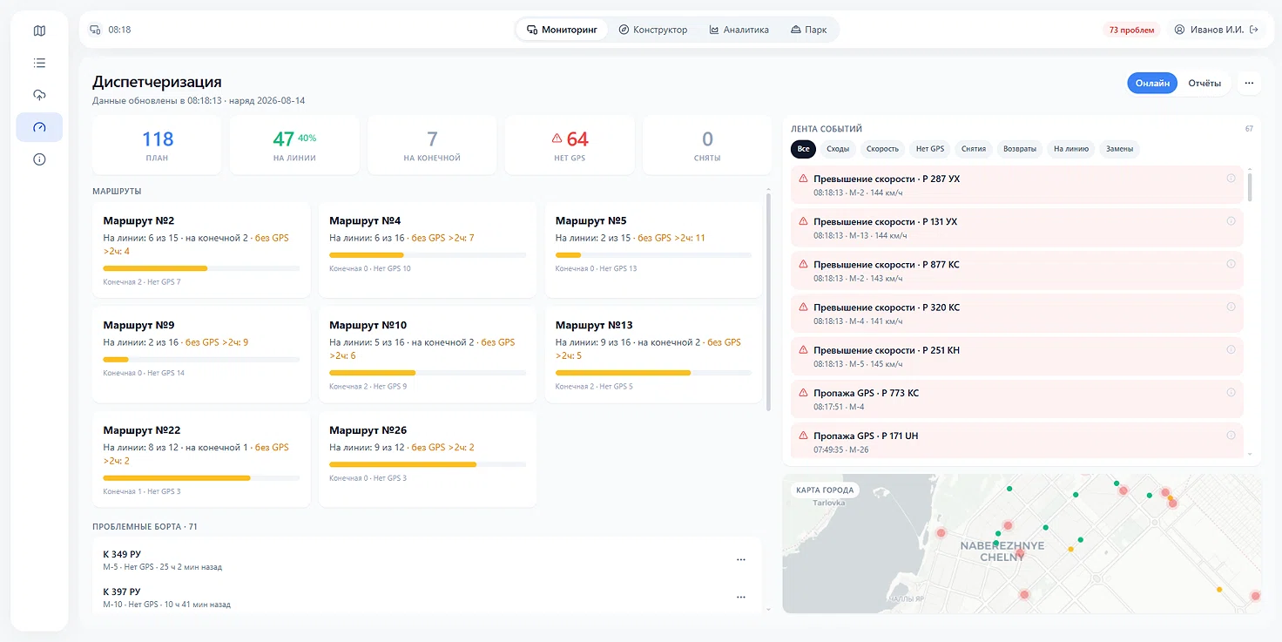The width and height of the screenshot is (1282, 642).
Task: Click the info icon on Р 171 UH event
Action: pos(1231,435)
